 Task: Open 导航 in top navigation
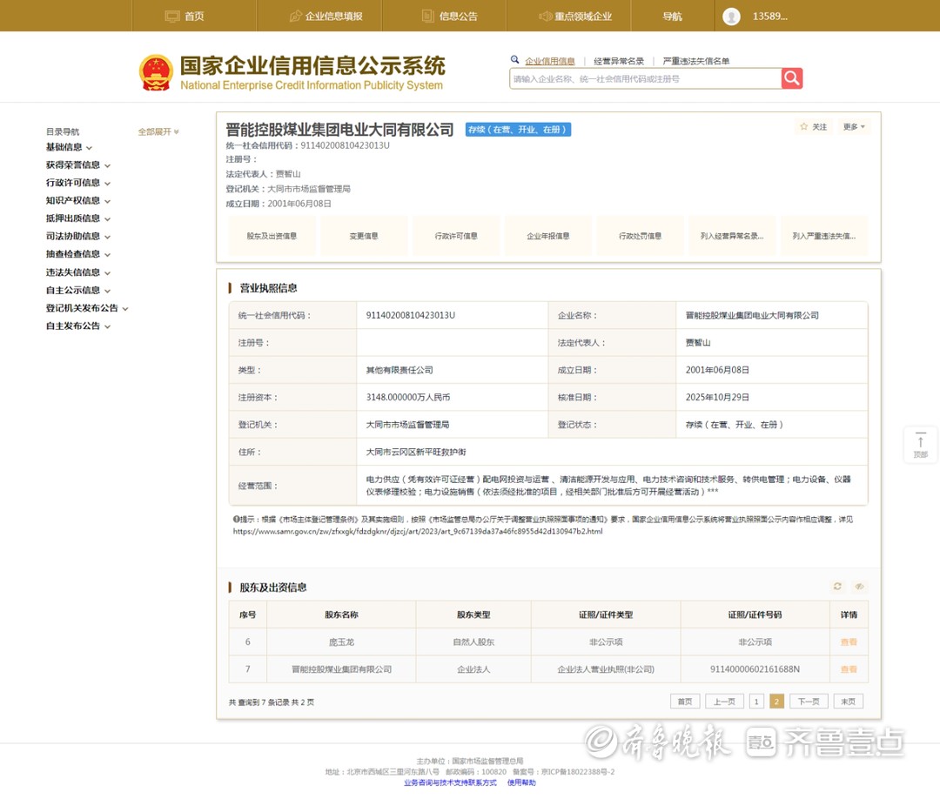672,17
